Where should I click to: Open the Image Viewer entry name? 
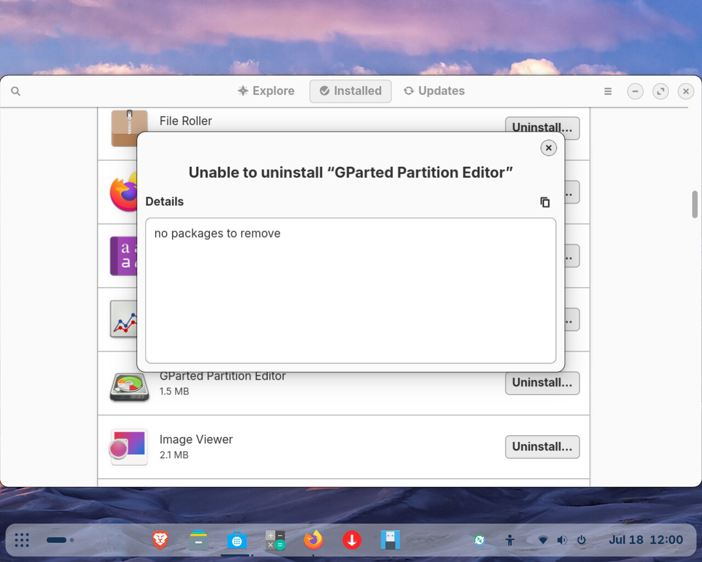click(196, 440)
